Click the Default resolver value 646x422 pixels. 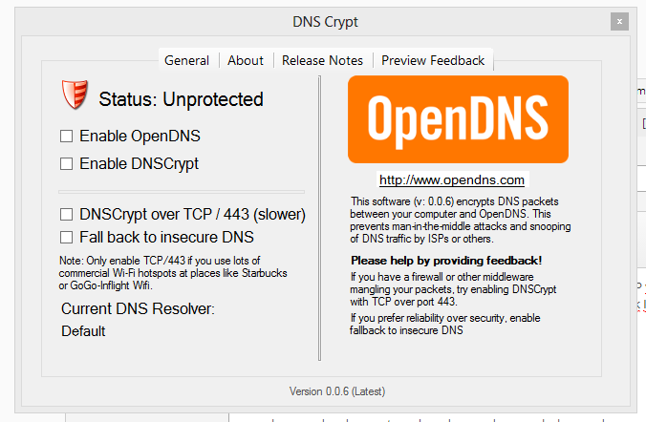83,331
